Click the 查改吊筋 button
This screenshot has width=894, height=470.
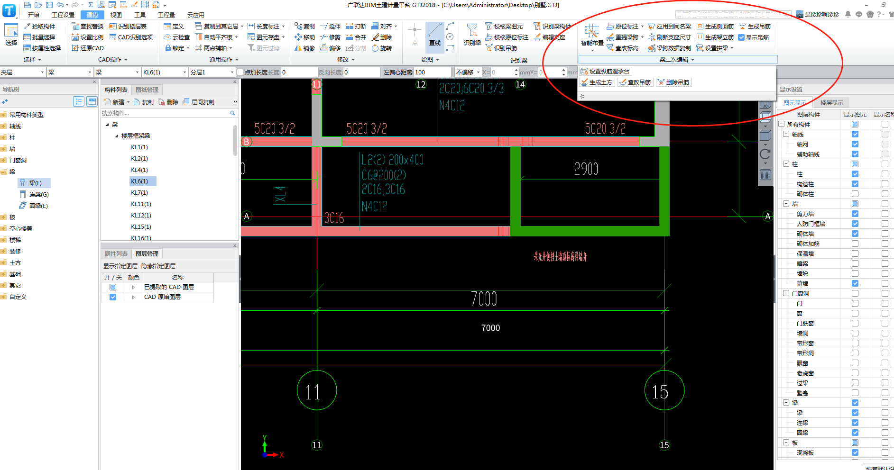coord(635,82)
